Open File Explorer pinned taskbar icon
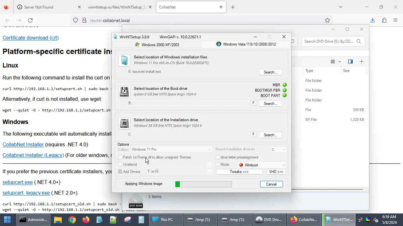Image resolution: width=403 pixels, height=226 pixels. click(x=58, y=220)
